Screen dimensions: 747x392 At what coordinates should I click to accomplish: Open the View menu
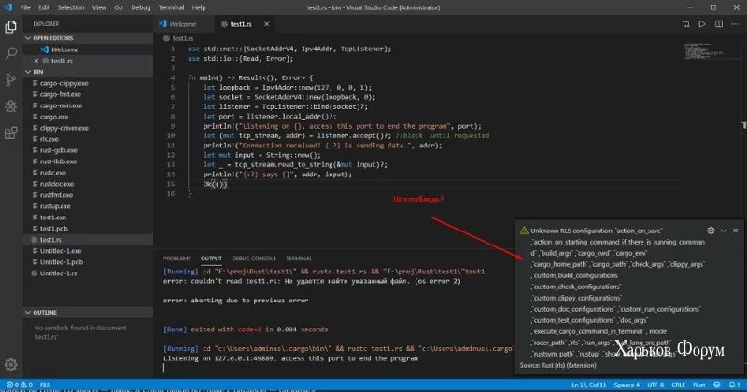99,7
